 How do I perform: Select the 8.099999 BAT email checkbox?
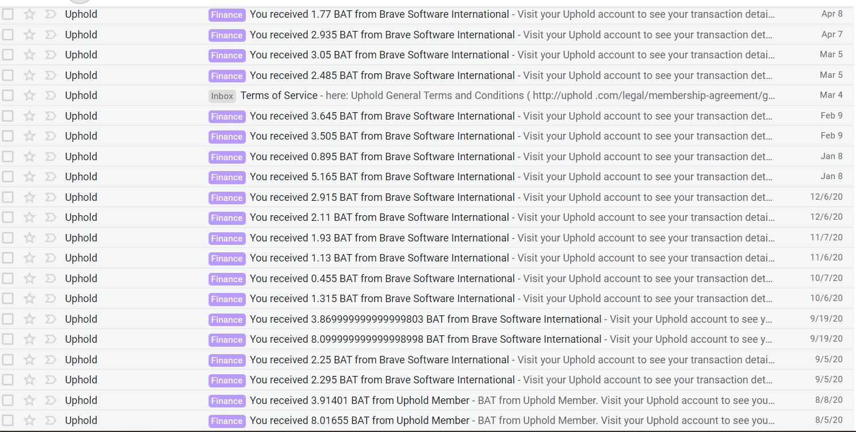pos(8,339)
